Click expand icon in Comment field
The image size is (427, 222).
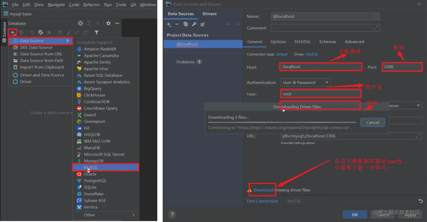click(376, 28)
